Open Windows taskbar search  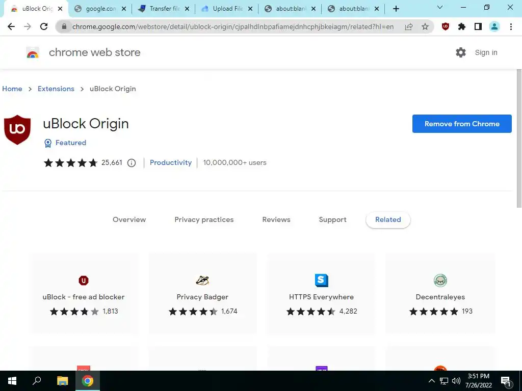[x=37, y=381]
